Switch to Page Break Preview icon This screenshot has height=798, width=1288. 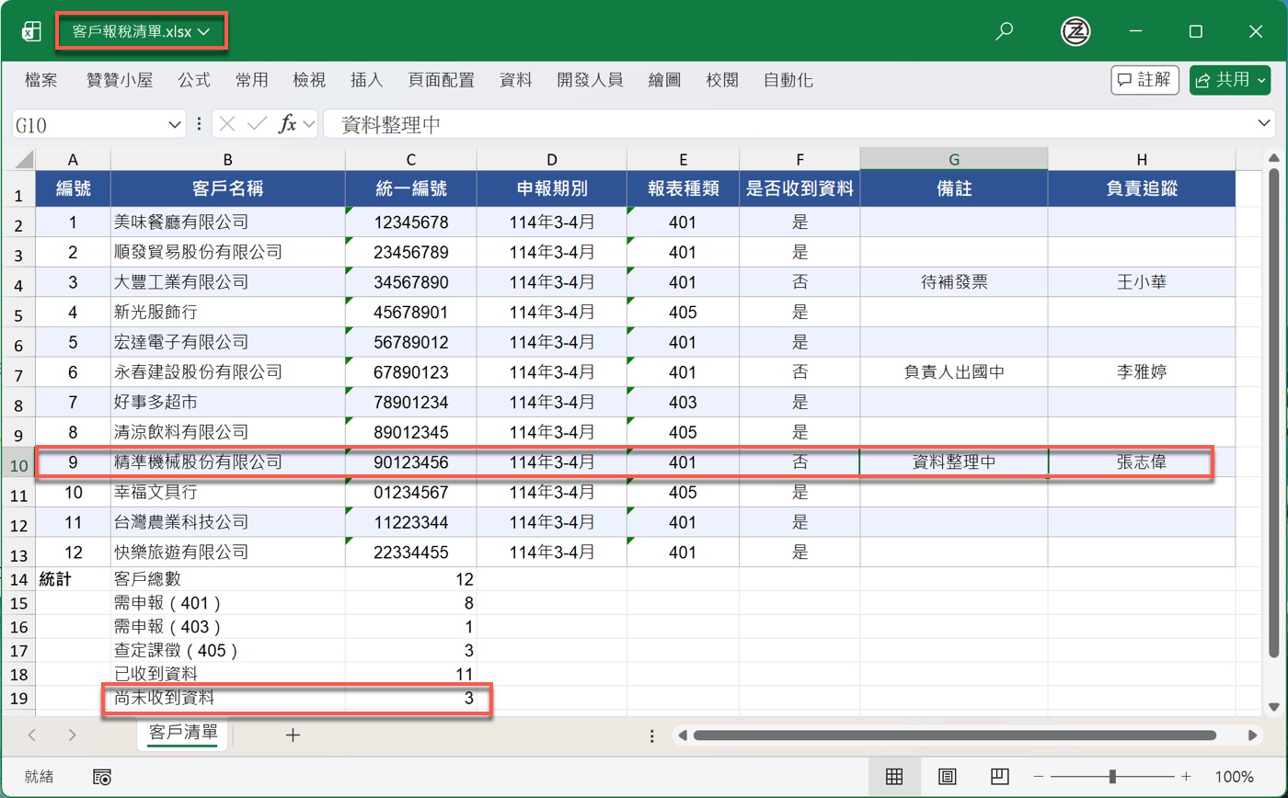point(1001,777)
